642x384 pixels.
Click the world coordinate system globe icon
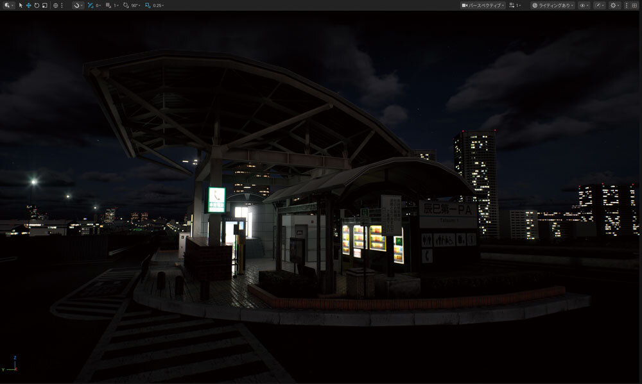[x=55, y=5]
